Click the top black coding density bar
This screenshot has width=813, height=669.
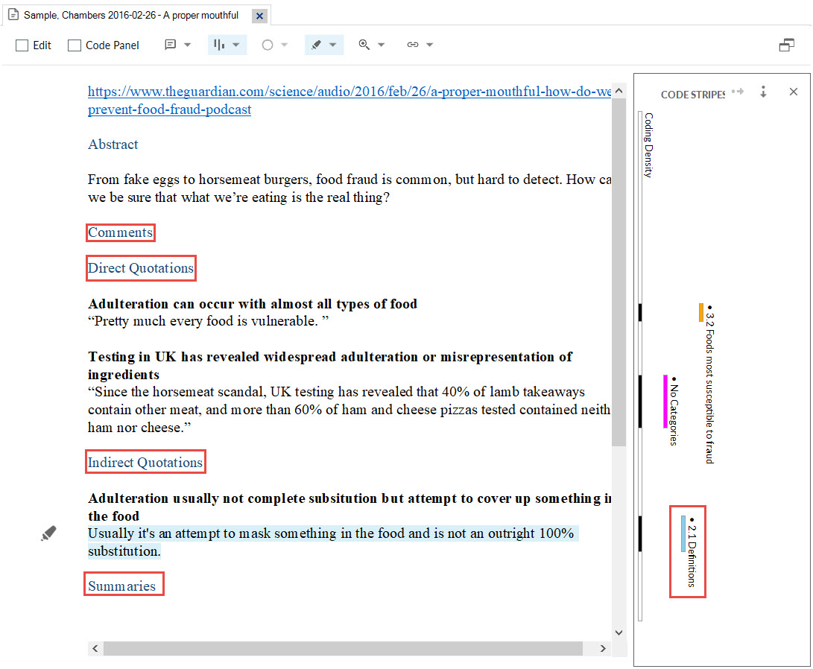(640, 312)
